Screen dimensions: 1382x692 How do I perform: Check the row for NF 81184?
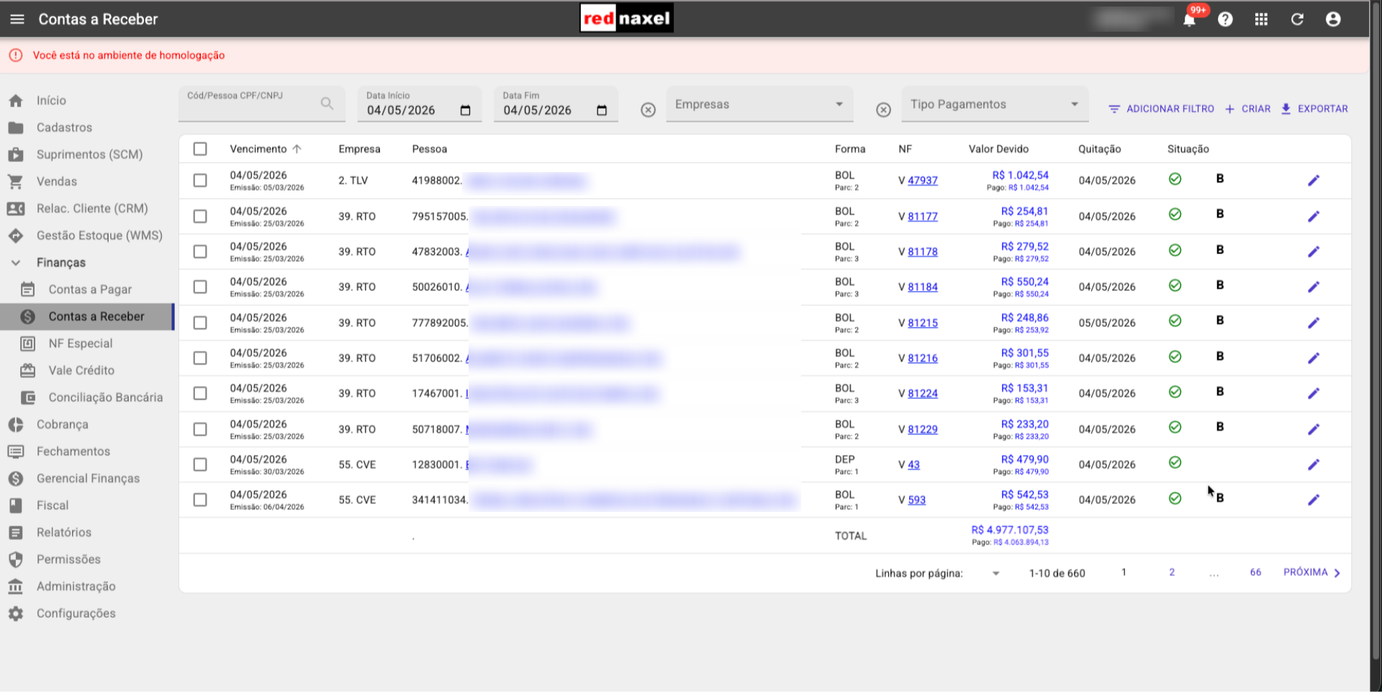click(x=200, y=287)
